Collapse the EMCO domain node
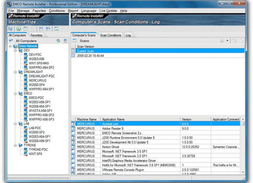Screen dimensions: 253x183 [15, 93]
